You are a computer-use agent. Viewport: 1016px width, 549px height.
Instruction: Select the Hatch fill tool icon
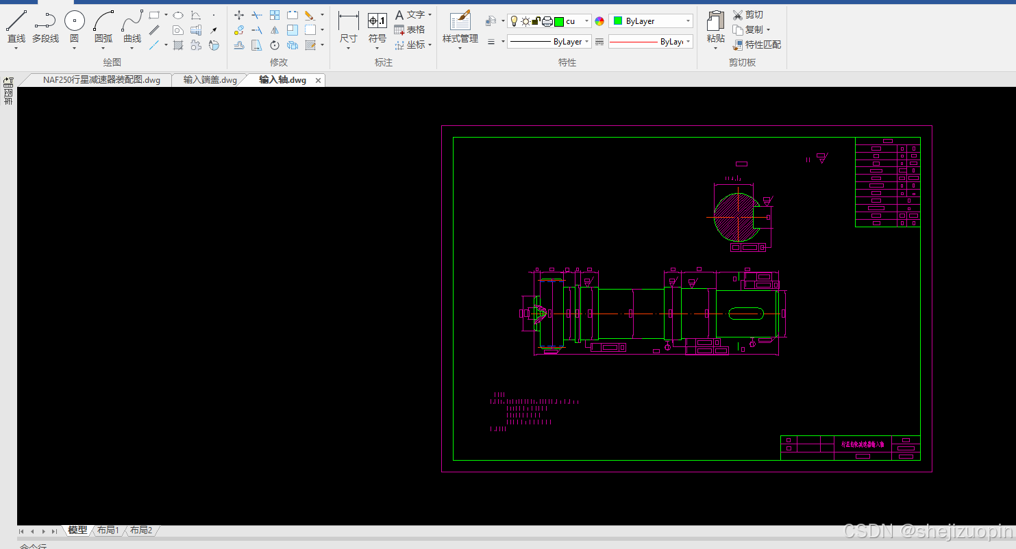tap(178, 45)
